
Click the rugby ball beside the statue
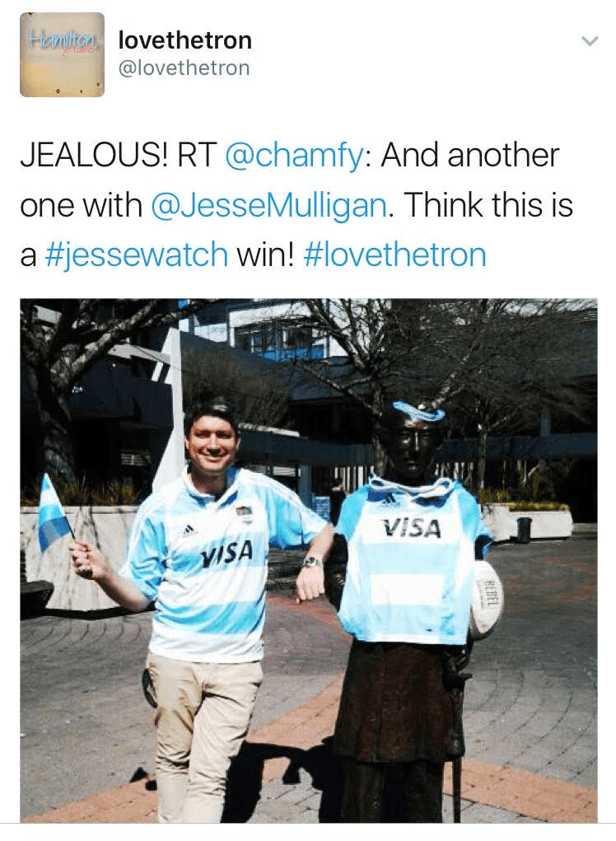tap(486, 600)
